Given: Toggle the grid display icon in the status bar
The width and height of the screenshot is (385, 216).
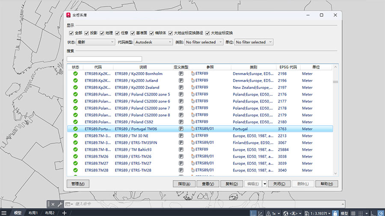Looking at the screenshot, I should (x=353, y=213).
